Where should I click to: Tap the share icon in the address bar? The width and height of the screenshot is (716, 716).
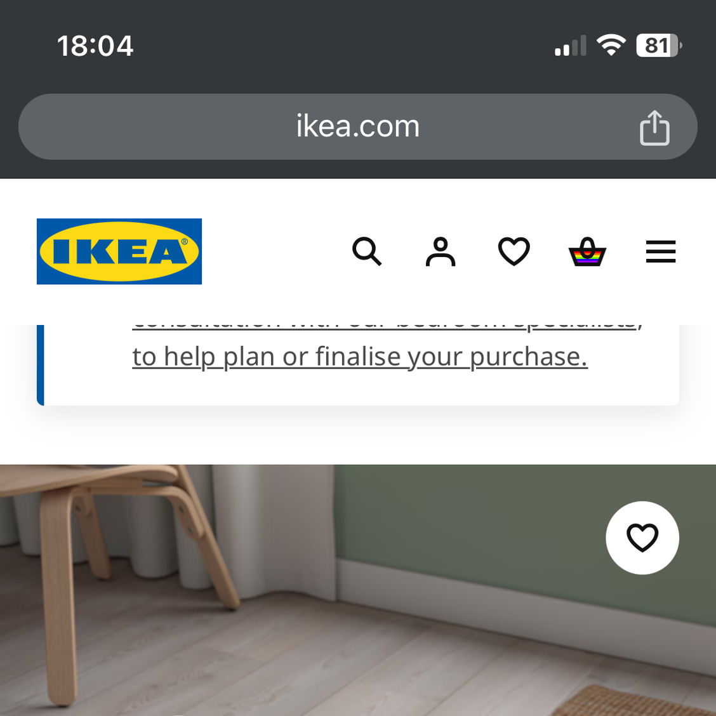[654, 128]
